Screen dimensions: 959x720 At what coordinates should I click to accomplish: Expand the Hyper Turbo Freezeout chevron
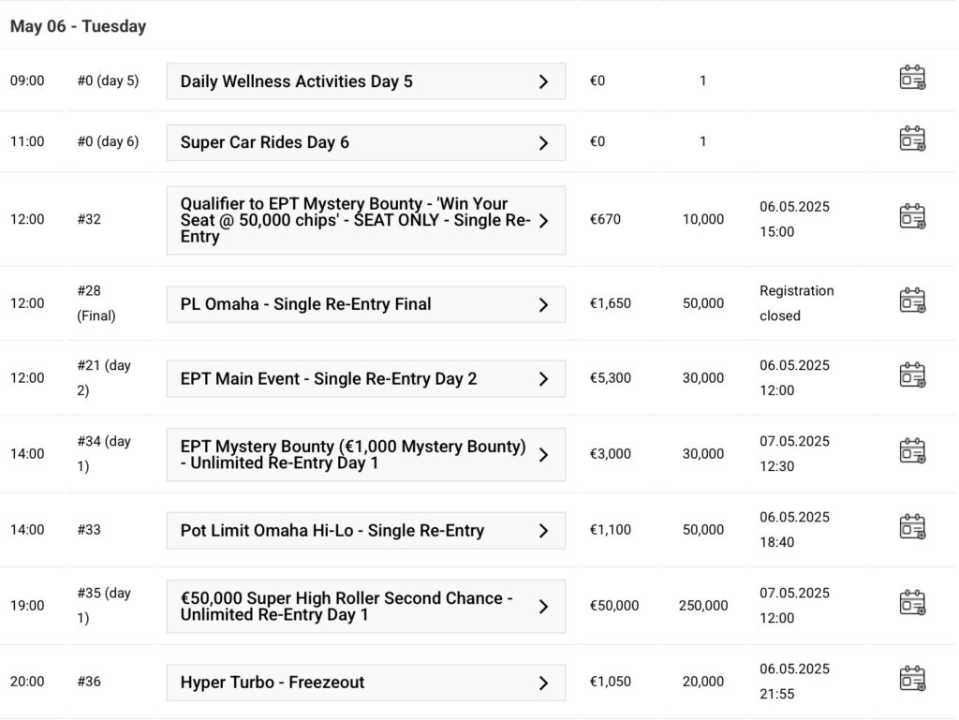[x=543, y=683]
